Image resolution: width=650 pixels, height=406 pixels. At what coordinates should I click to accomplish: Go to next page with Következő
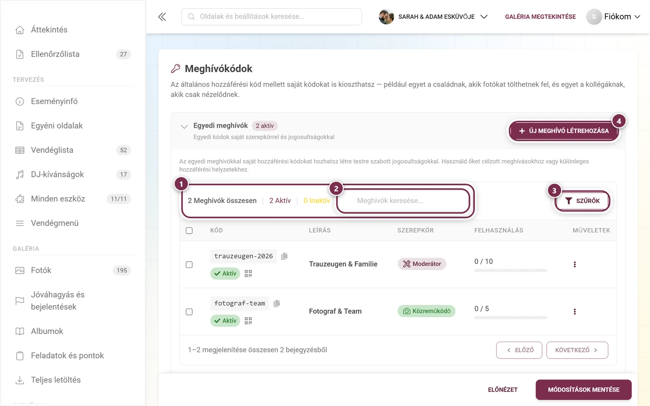tap(577, 350)
